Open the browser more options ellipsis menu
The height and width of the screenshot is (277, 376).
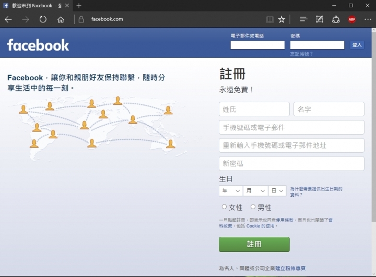(x=368, y=19)
